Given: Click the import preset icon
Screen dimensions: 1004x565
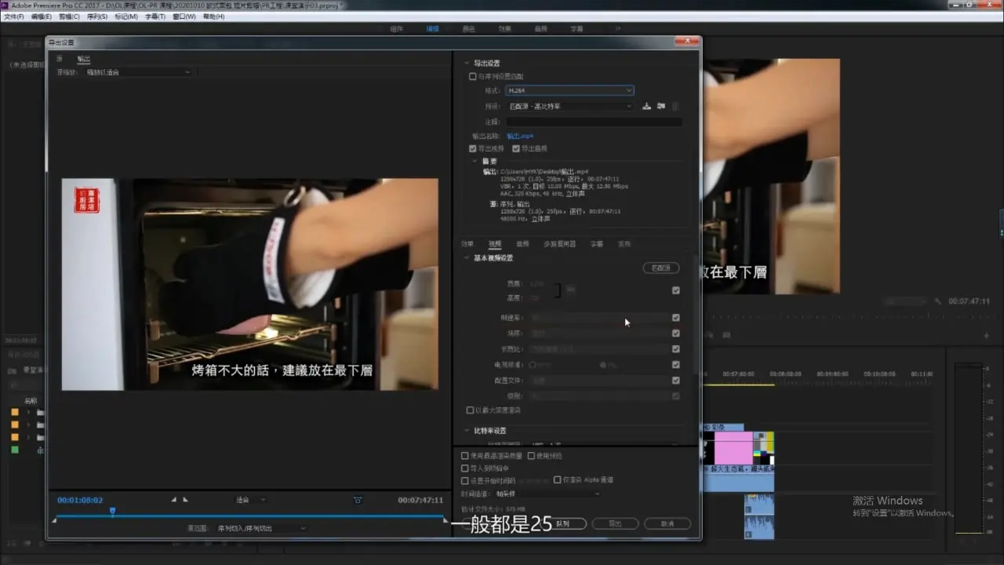Looking at the screenshot, I should 661,106.
